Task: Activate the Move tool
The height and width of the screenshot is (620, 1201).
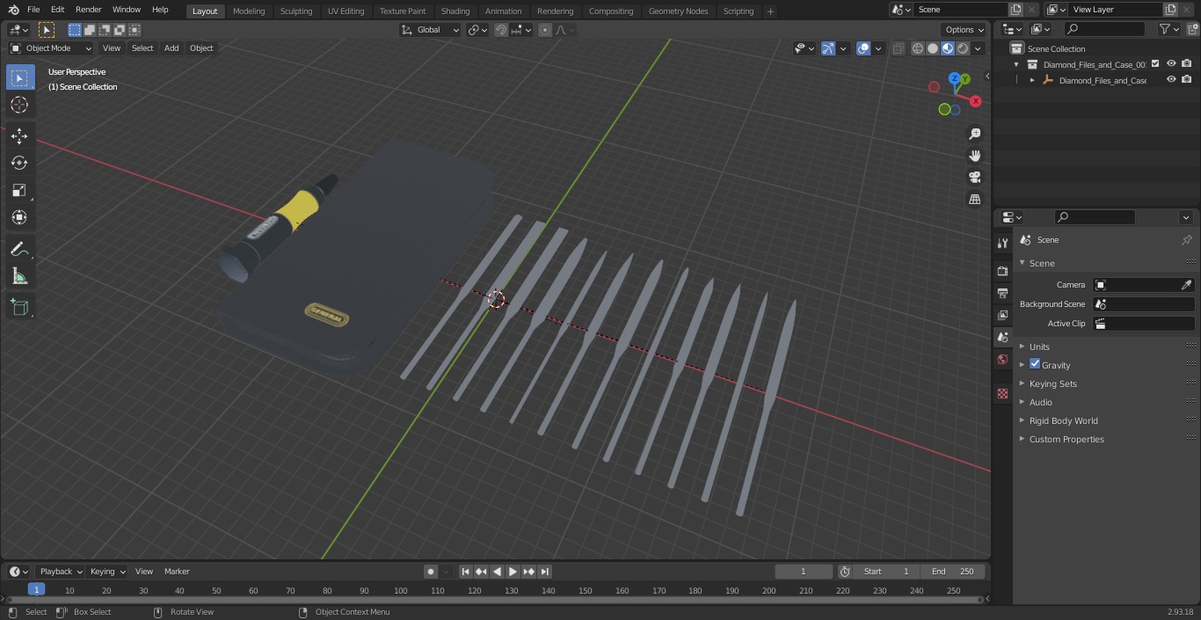Action: coord(19,136)
